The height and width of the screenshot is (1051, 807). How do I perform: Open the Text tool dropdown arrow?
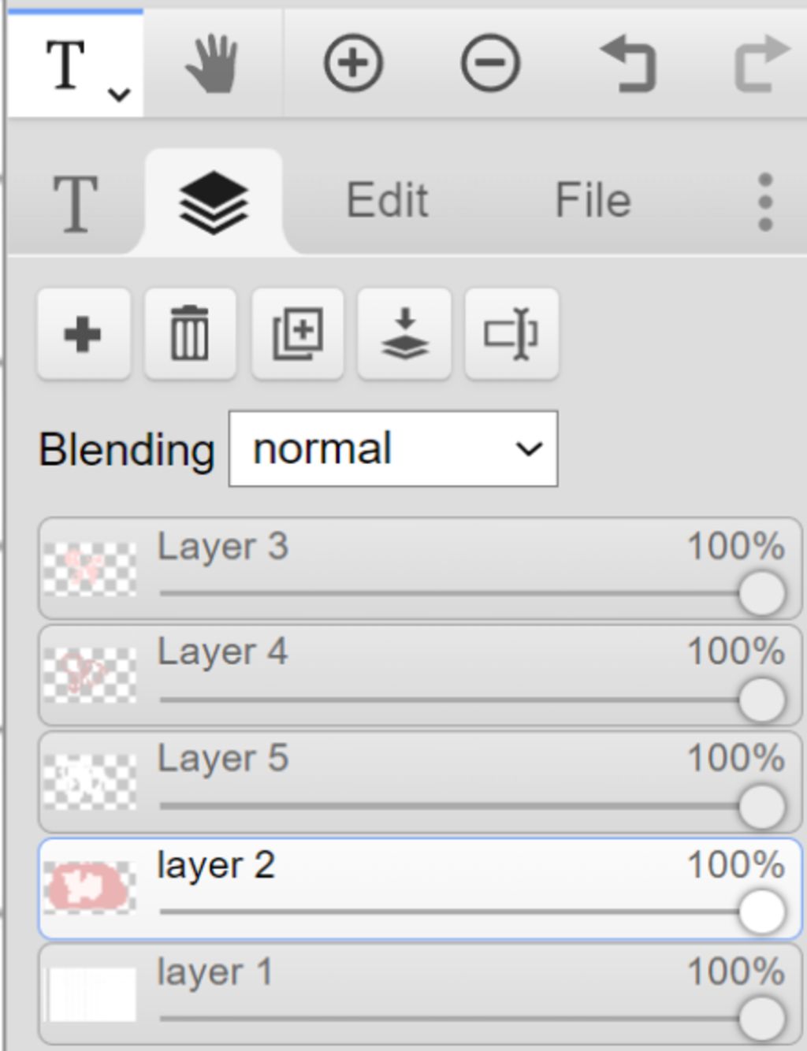[119, 95]
